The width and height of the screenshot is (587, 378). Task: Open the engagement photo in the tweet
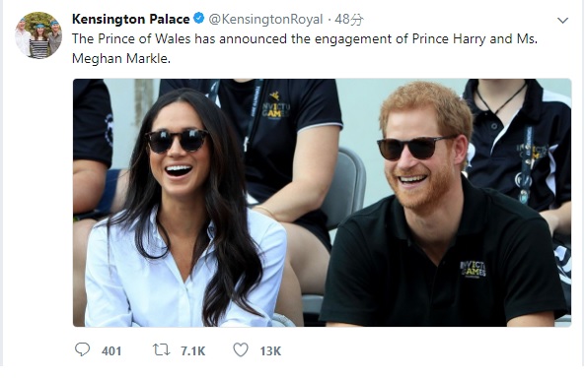pos(322,203)
